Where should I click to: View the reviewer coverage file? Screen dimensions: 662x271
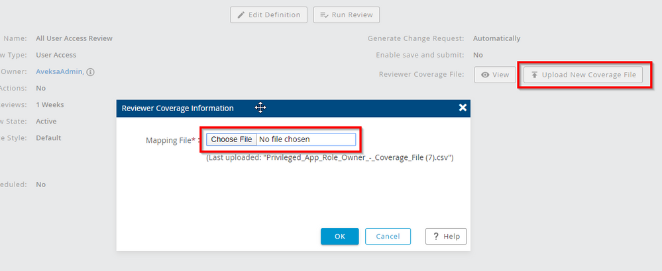click(495, 75)
